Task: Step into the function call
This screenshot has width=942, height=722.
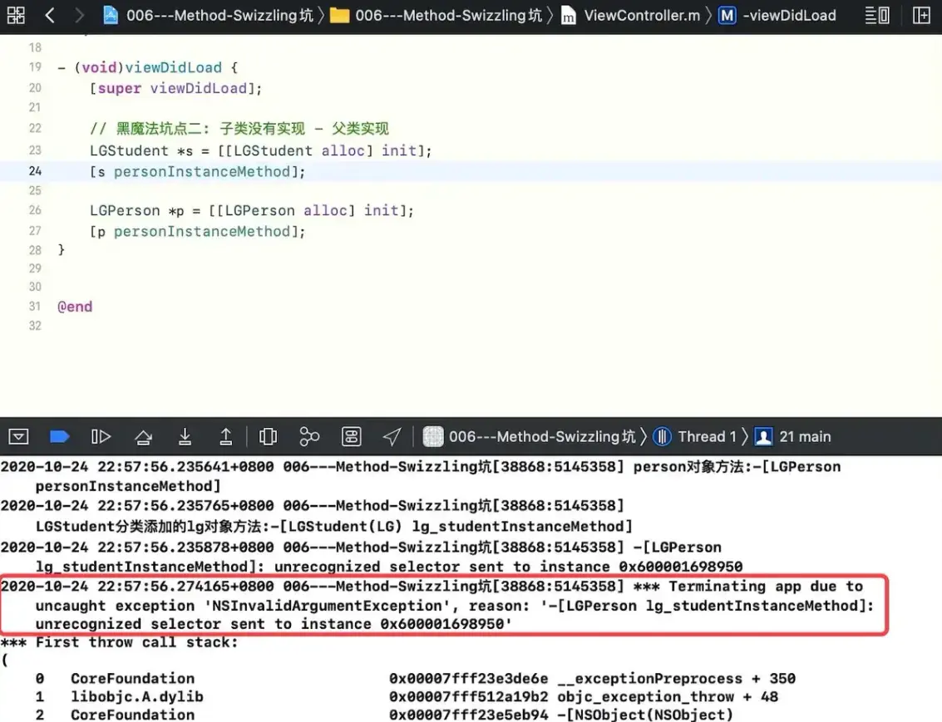Action: coord(185,436)
